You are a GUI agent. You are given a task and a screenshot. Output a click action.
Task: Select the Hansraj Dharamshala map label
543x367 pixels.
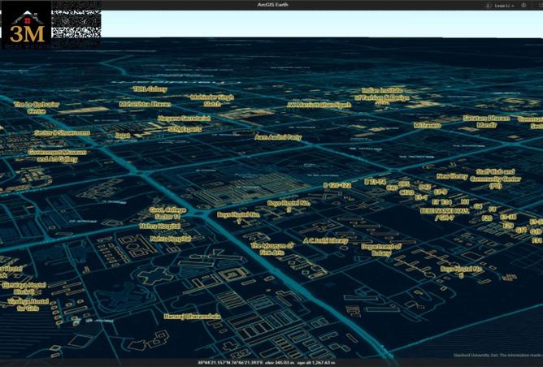(x=192, y=316)
